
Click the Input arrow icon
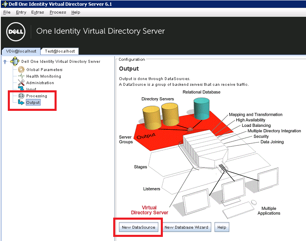(21, 88)
